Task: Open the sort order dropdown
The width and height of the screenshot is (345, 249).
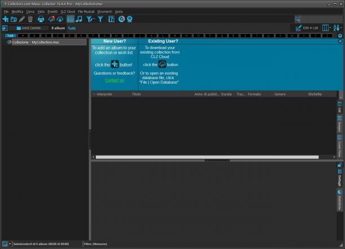Action: tap(337, 28)
